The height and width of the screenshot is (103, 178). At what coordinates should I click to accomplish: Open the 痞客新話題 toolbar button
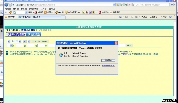pos(72,12)
